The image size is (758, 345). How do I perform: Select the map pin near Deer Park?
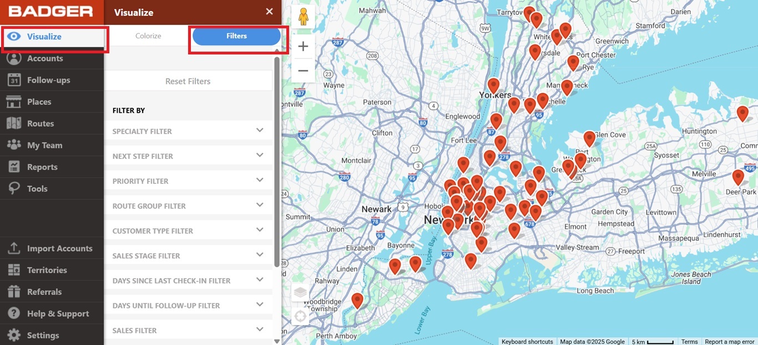(x=738, y=177)
